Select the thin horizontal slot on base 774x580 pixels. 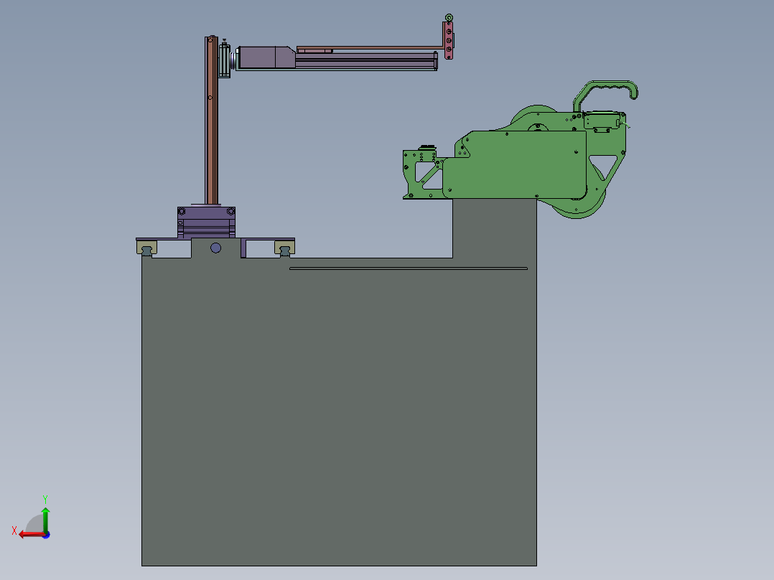pyautogui.click(x=409, y=268)
